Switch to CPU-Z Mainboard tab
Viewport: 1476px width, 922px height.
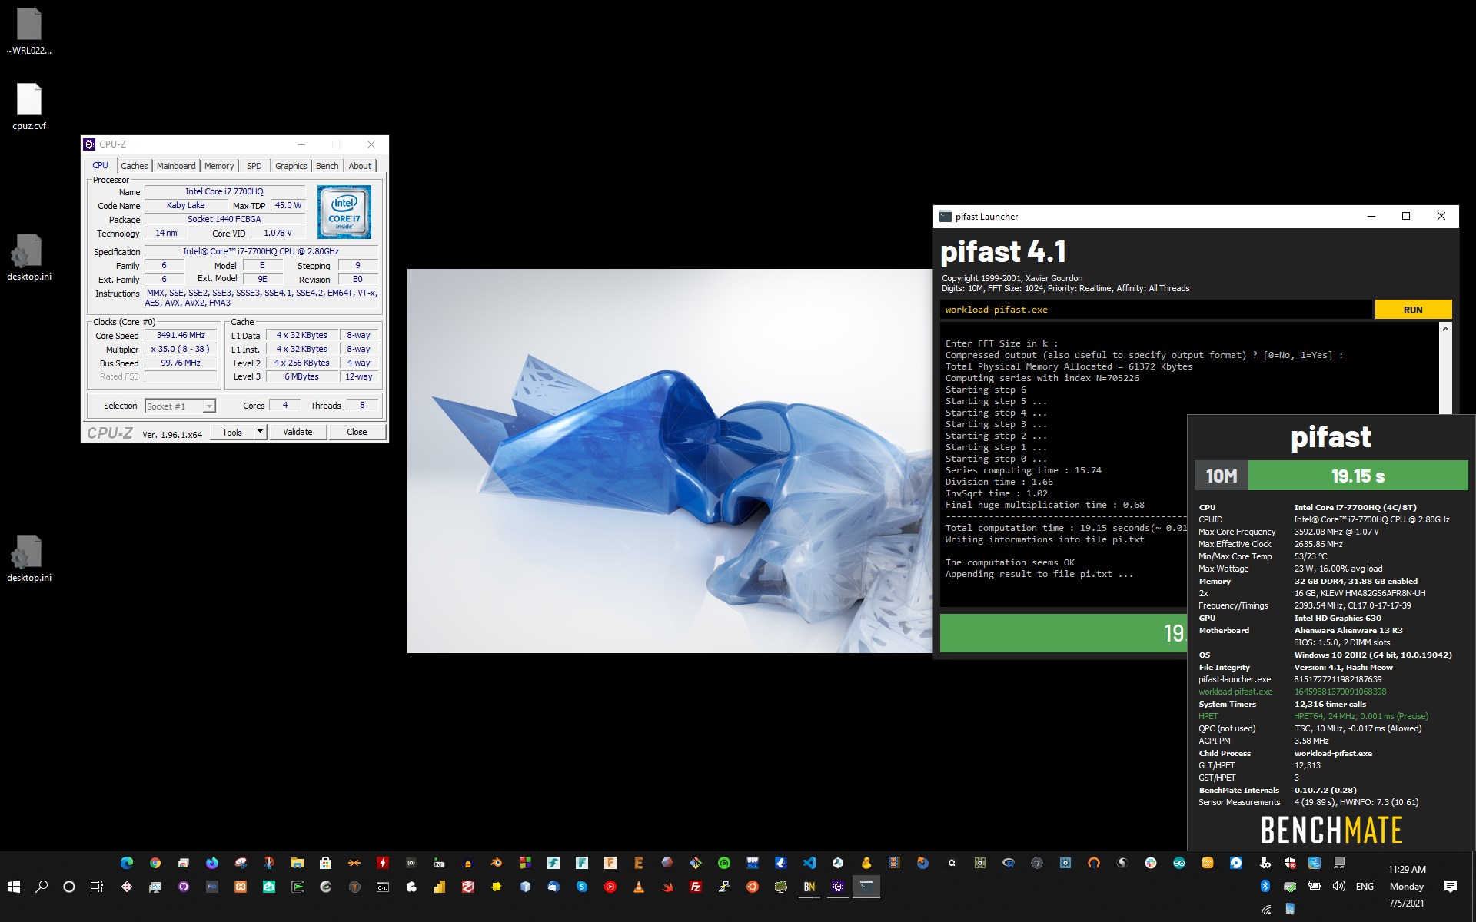pos(176,166)
